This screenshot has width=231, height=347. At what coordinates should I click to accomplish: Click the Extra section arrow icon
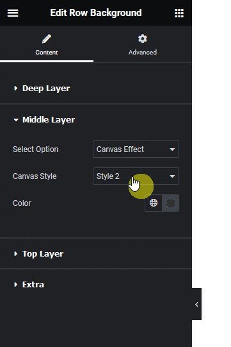(16, 284)
